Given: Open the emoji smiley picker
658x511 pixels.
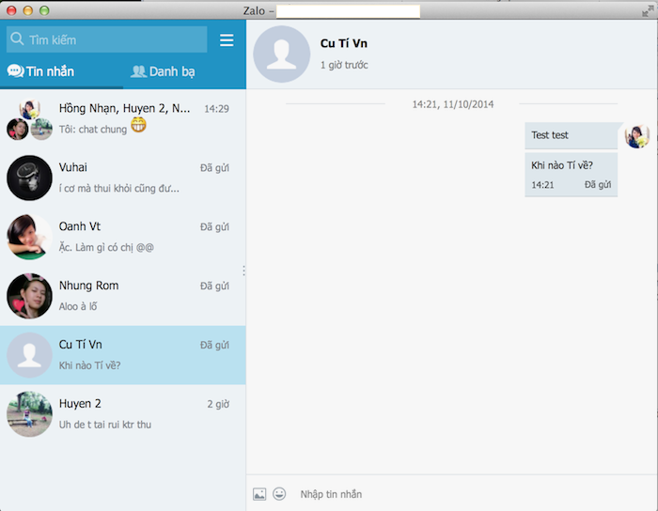Looking at the screenshot, I should (x=279, y=494).
